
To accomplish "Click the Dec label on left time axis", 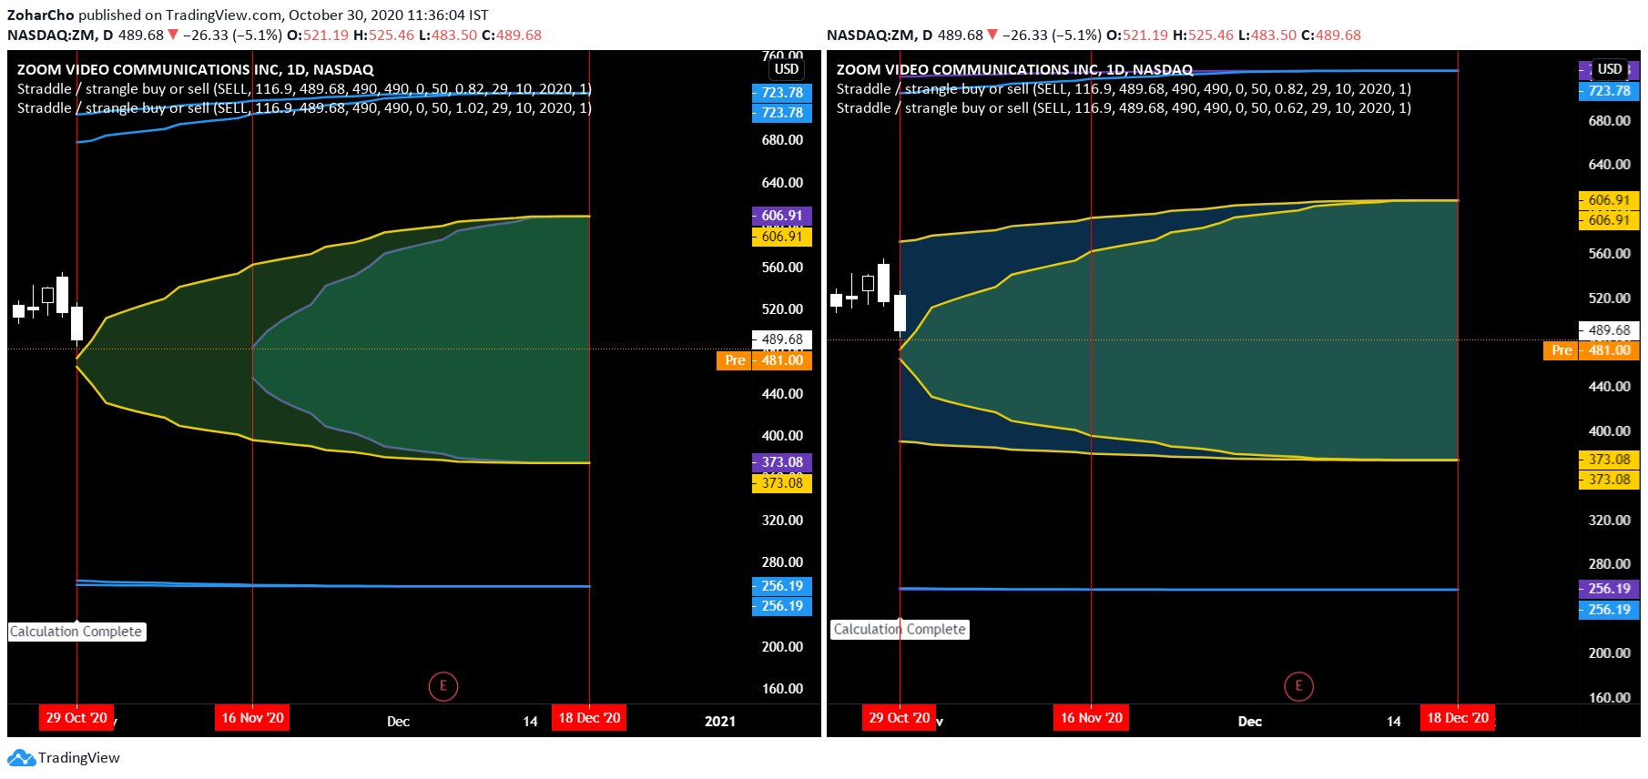I will coord(399,721).
